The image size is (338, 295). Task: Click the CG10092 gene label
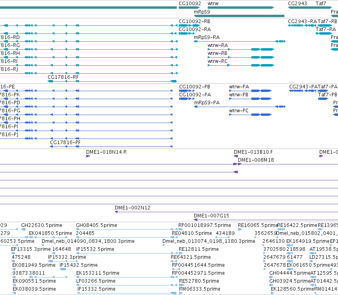click(190, 4)
